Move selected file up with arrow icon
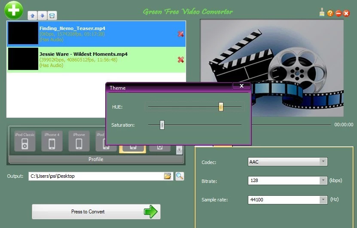The height and width of the screenshot is (228, 357). pyautogui.click(x=33, y=15)
